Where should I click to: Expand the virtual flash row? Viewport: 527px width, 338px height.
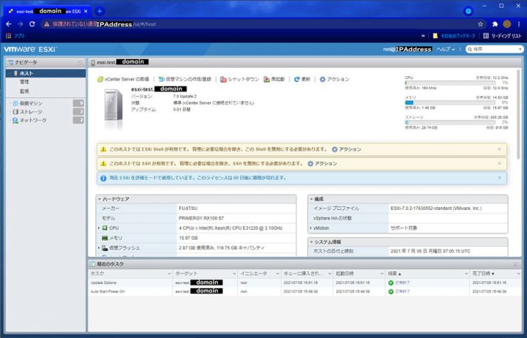point(99,248)
